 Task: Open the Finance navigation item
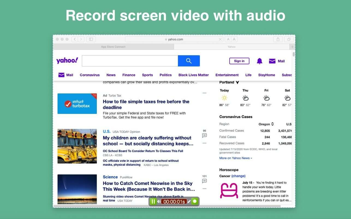129,75
